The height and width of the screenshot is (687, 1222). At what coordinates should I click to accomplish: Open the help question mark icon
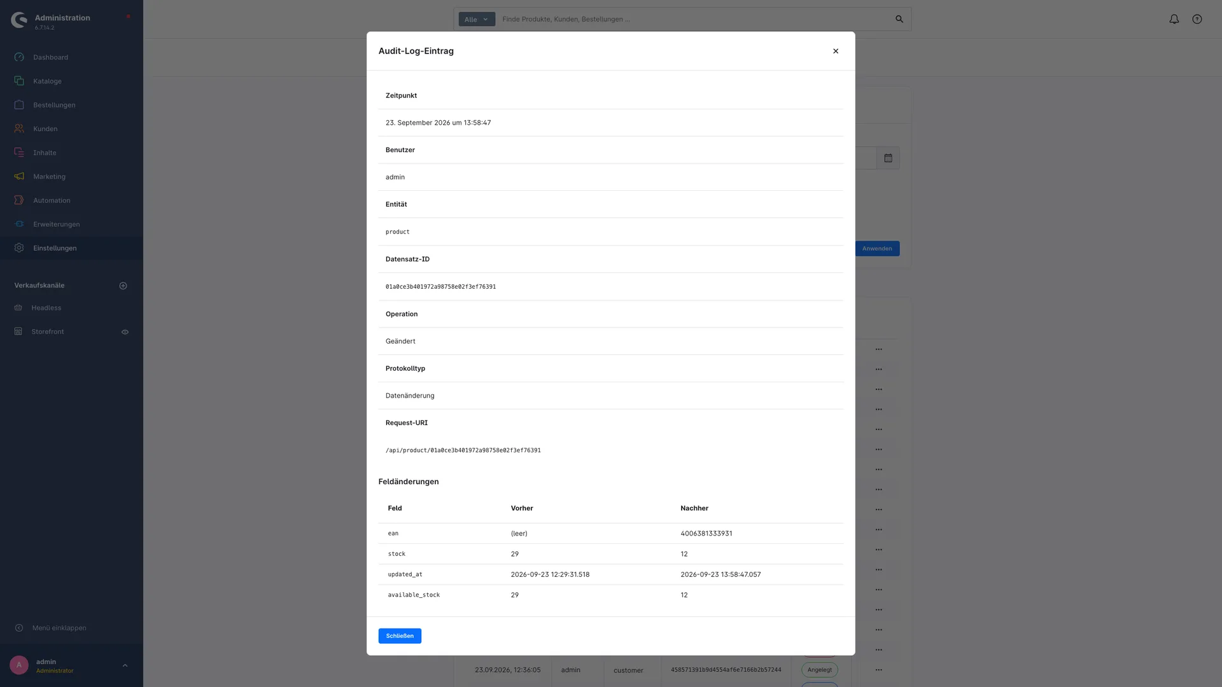click(1197, 19)
